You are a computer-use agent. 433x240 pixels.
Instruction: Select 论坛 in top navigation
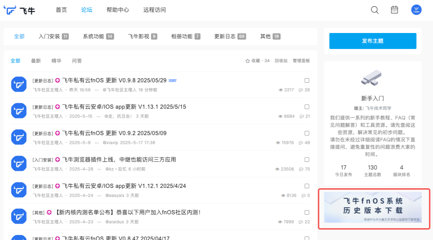point(87,10)
